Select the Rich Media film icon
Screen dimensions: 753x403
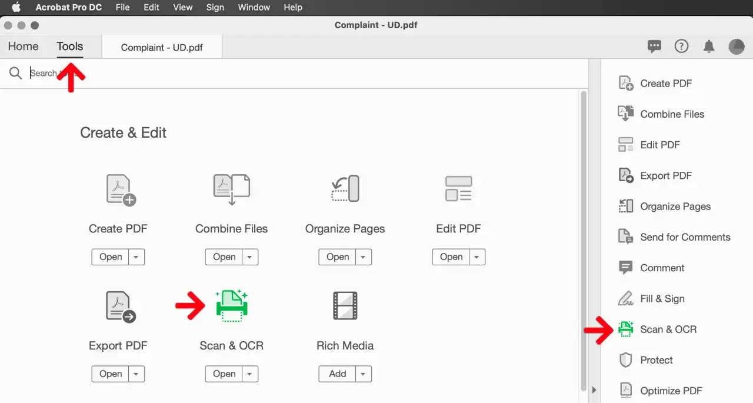[x=345, y=306]
